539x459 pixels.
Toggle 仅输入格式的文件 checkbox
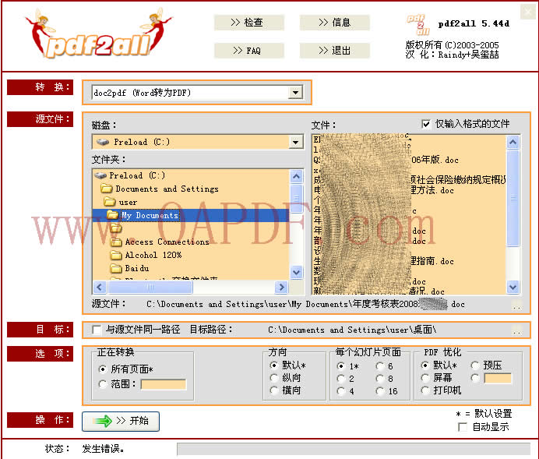click(x=426, y=124)
